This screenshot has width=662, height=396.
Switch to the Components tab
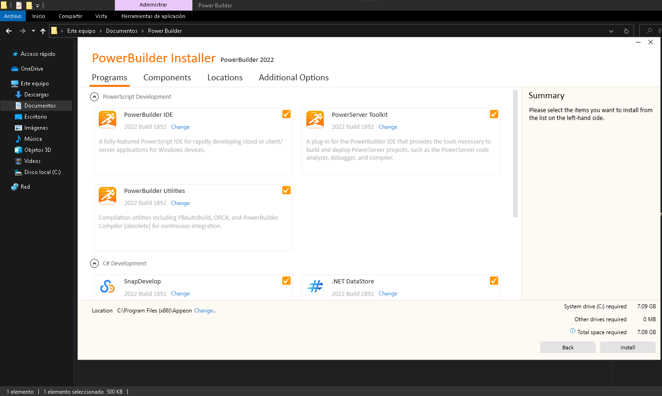click(167, 78)
